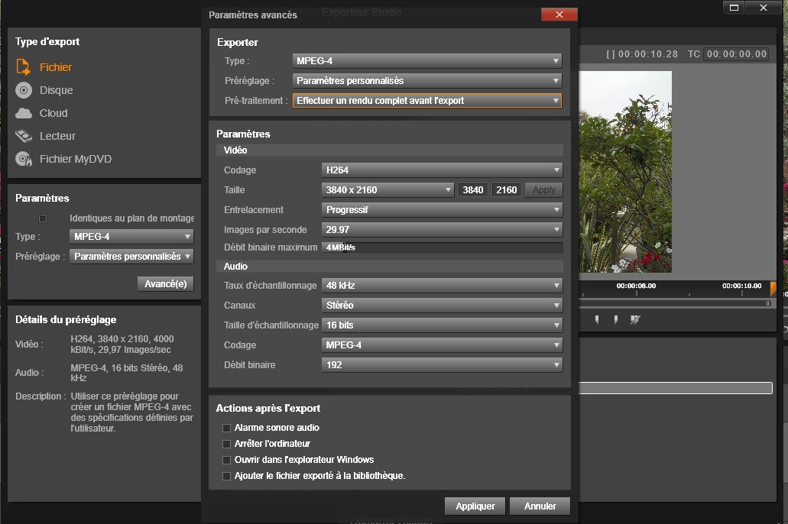Click the export progress bar
The height and width of the screenshot is (524, 788).
[x=676, y=388]
